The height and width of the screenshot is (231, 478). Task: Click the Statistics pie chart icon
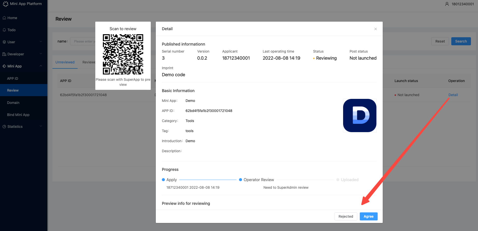coord(4,127)
